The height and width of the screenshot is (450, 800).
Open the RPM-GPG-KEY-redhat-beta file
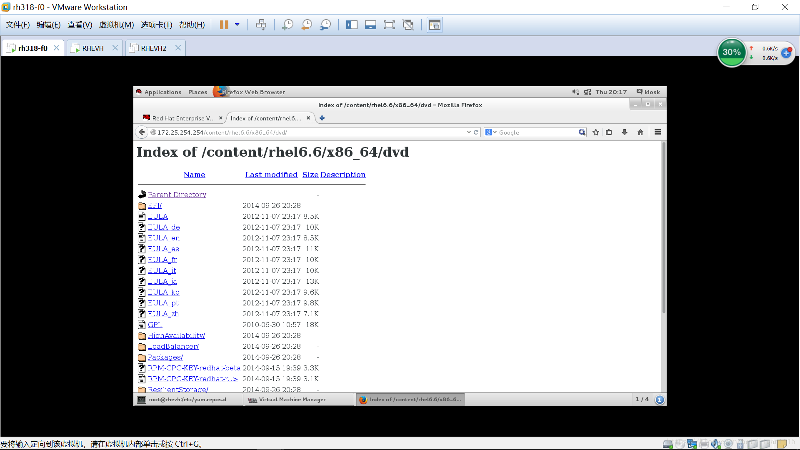[194, 368]
